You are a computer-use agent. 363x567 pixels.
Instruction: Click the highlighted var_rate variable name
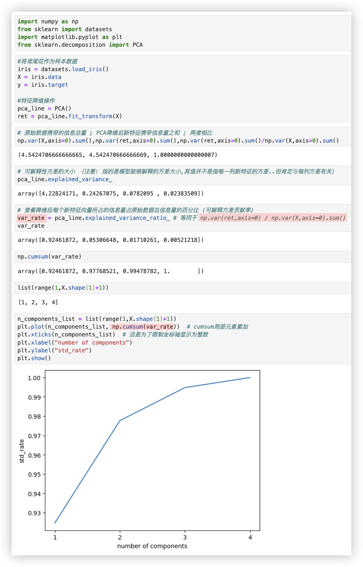pyautogui.click(x=31, y=218)
